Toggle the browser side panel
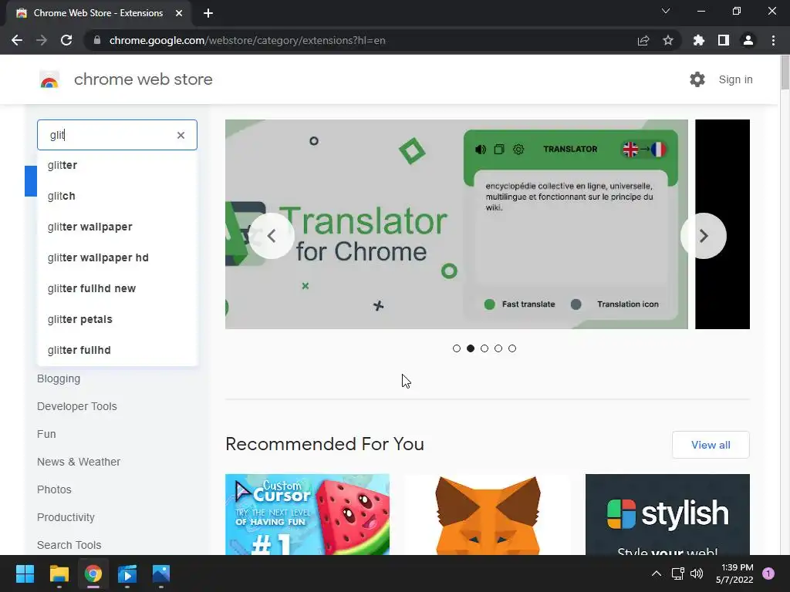 (x=724, y=40)
